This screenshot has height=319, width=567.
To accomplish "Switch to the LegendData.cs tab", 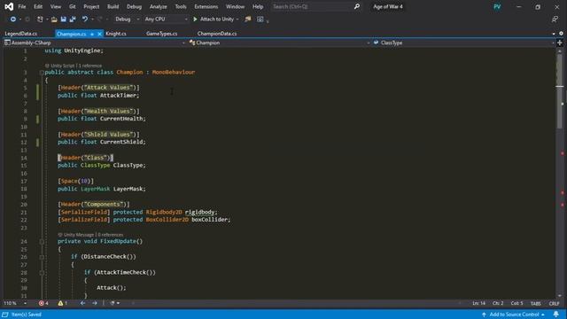I will click(x=21, y=34).
